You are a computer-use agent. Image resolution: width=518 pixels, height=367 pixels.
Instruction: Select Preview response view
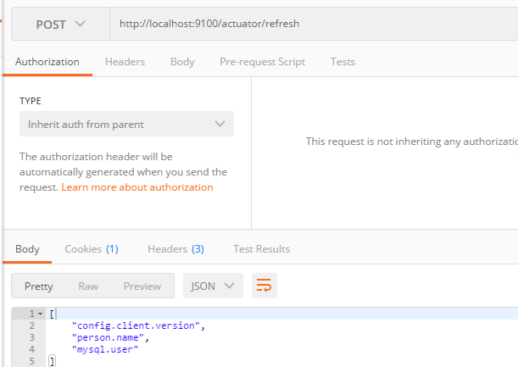(142, 286)
